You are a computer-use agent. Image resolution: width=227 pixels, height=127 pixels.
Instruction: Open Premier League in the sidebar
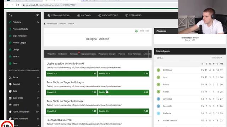(19, 43)
